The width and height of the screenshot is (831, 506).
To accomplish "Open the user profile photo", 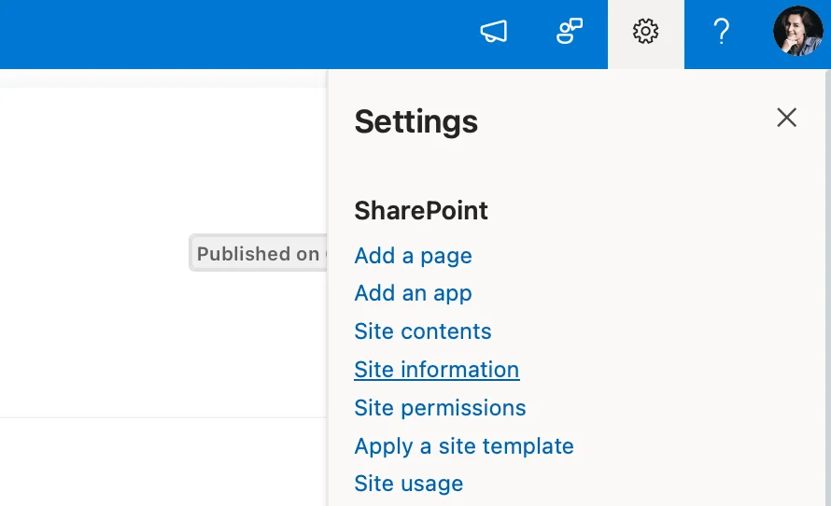I will [x=797, y=31].
